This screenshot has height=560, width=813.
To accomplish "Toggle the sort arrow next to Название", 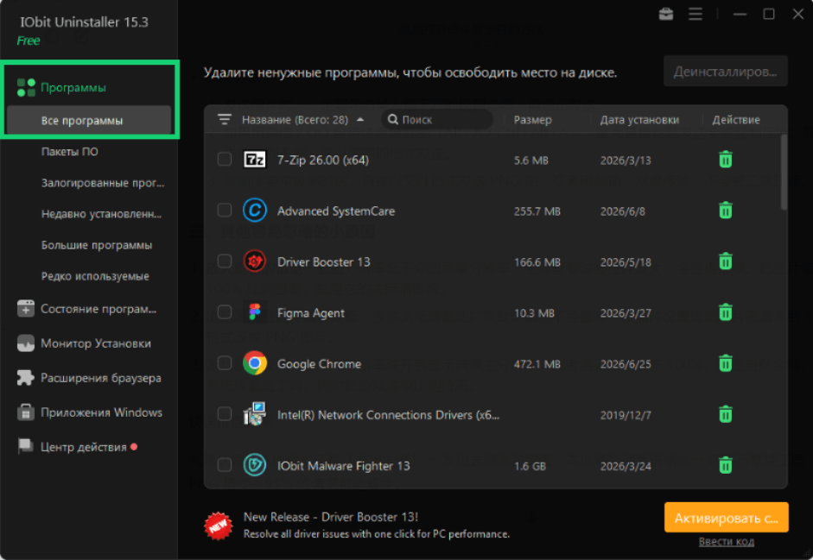I will coord(360,120).
